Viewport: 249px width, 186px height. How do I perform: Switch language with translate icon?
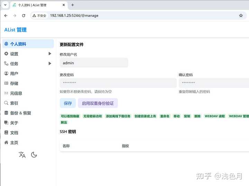[22, 155]
